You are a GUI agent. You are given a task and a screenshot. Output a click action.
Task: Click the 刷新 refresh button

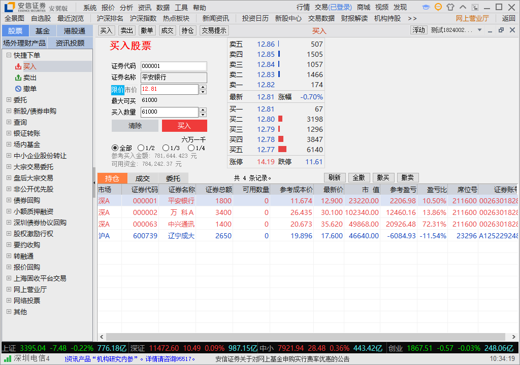tap(335, 177)
